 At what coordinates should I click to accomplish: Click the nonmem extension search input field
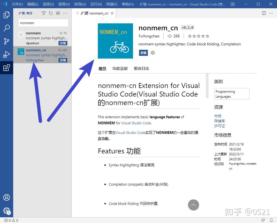tap(43, 23)
